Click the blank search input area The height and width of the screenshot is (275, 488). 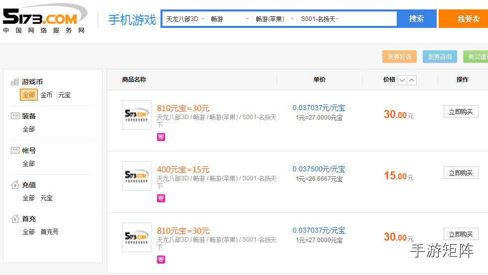click(369, 19)
